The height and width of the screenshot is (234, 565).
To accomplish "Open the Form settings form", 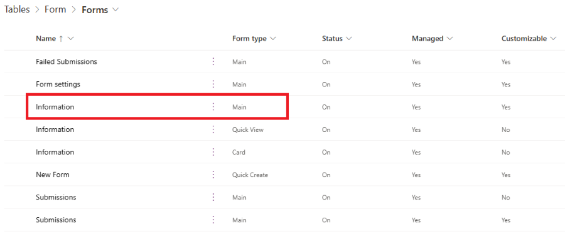I will pyautogui.click(x=58, y=84).
